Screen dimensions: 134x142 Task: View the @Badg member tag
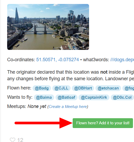tap(42, 88)
